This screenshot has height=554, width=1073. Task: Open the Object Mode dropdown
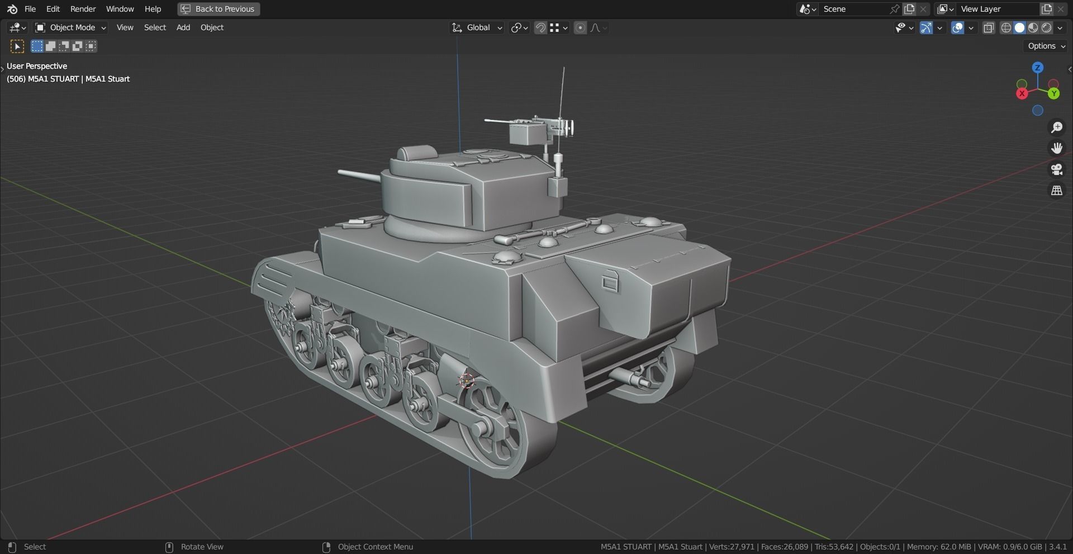[70, 27]
